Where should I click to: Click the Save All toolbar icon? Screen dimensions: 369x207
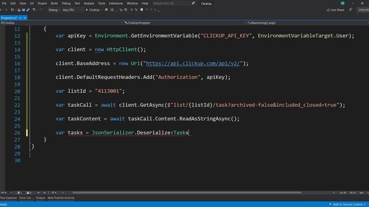point(28,10)
